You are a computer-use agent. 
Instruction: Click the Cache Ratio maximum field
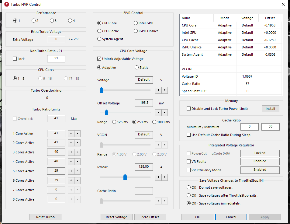[x=271, y=127]
